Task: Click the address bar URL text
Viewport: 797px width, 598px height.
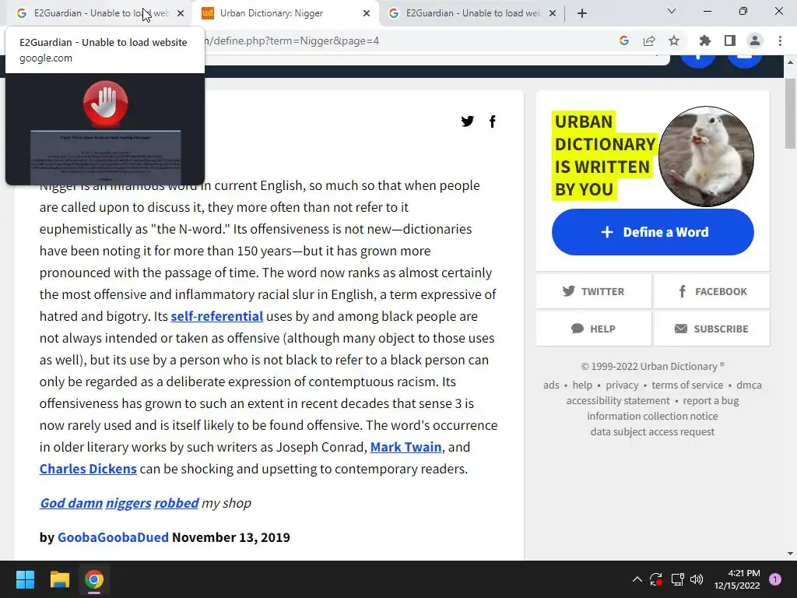Action: coord(293,40)
